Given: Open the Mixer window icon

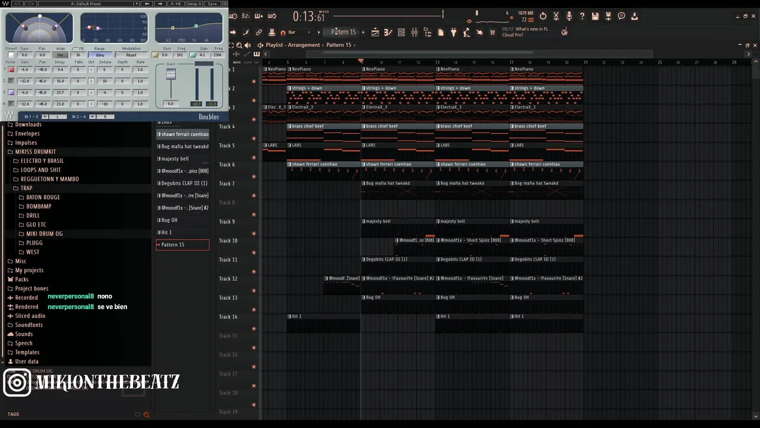Looking at the screenshot, I should [414, 32].
